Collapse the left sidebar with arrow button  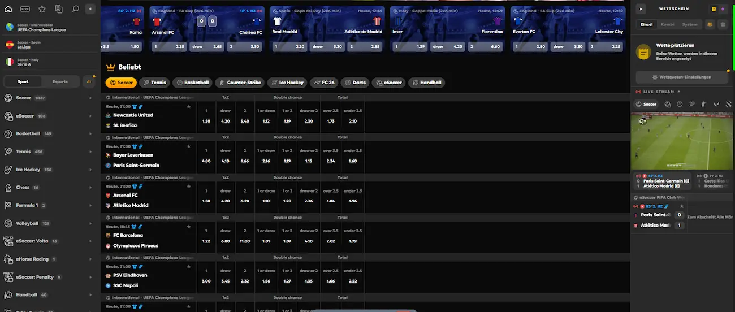click(90, 9)
